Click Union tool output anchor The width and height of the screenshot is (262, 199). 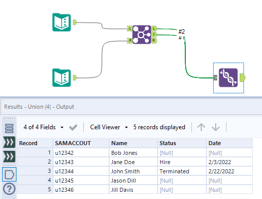242,78
